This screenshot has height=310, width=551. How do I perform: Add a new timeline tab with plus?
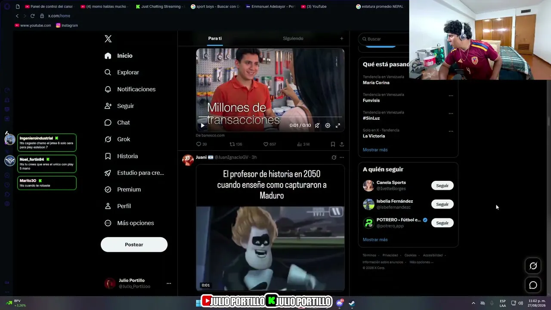(x=342, y=38)
